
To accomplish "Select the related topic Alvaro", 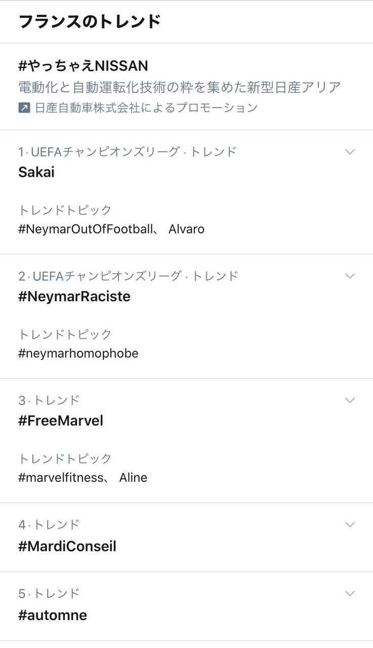I will [x=186, y=229].
